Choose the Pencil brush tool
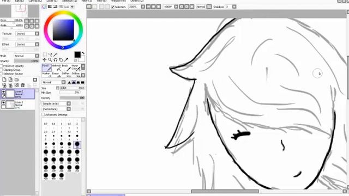The image size is (349, 196). pos(47,68)
